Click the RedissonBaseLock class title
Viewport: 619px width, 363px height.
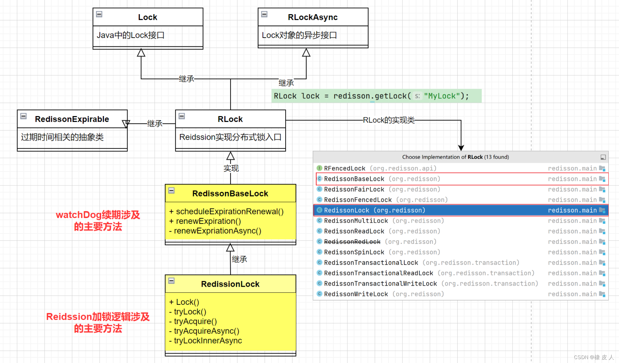(230, 193)
